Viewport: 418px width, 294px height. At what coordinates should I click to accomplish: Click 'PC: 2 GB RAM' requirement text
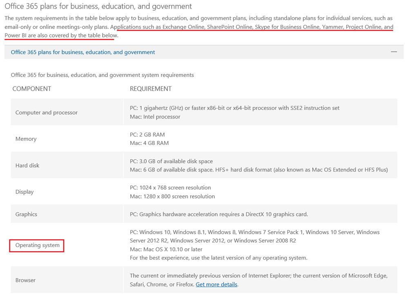(x=147, y=134)
